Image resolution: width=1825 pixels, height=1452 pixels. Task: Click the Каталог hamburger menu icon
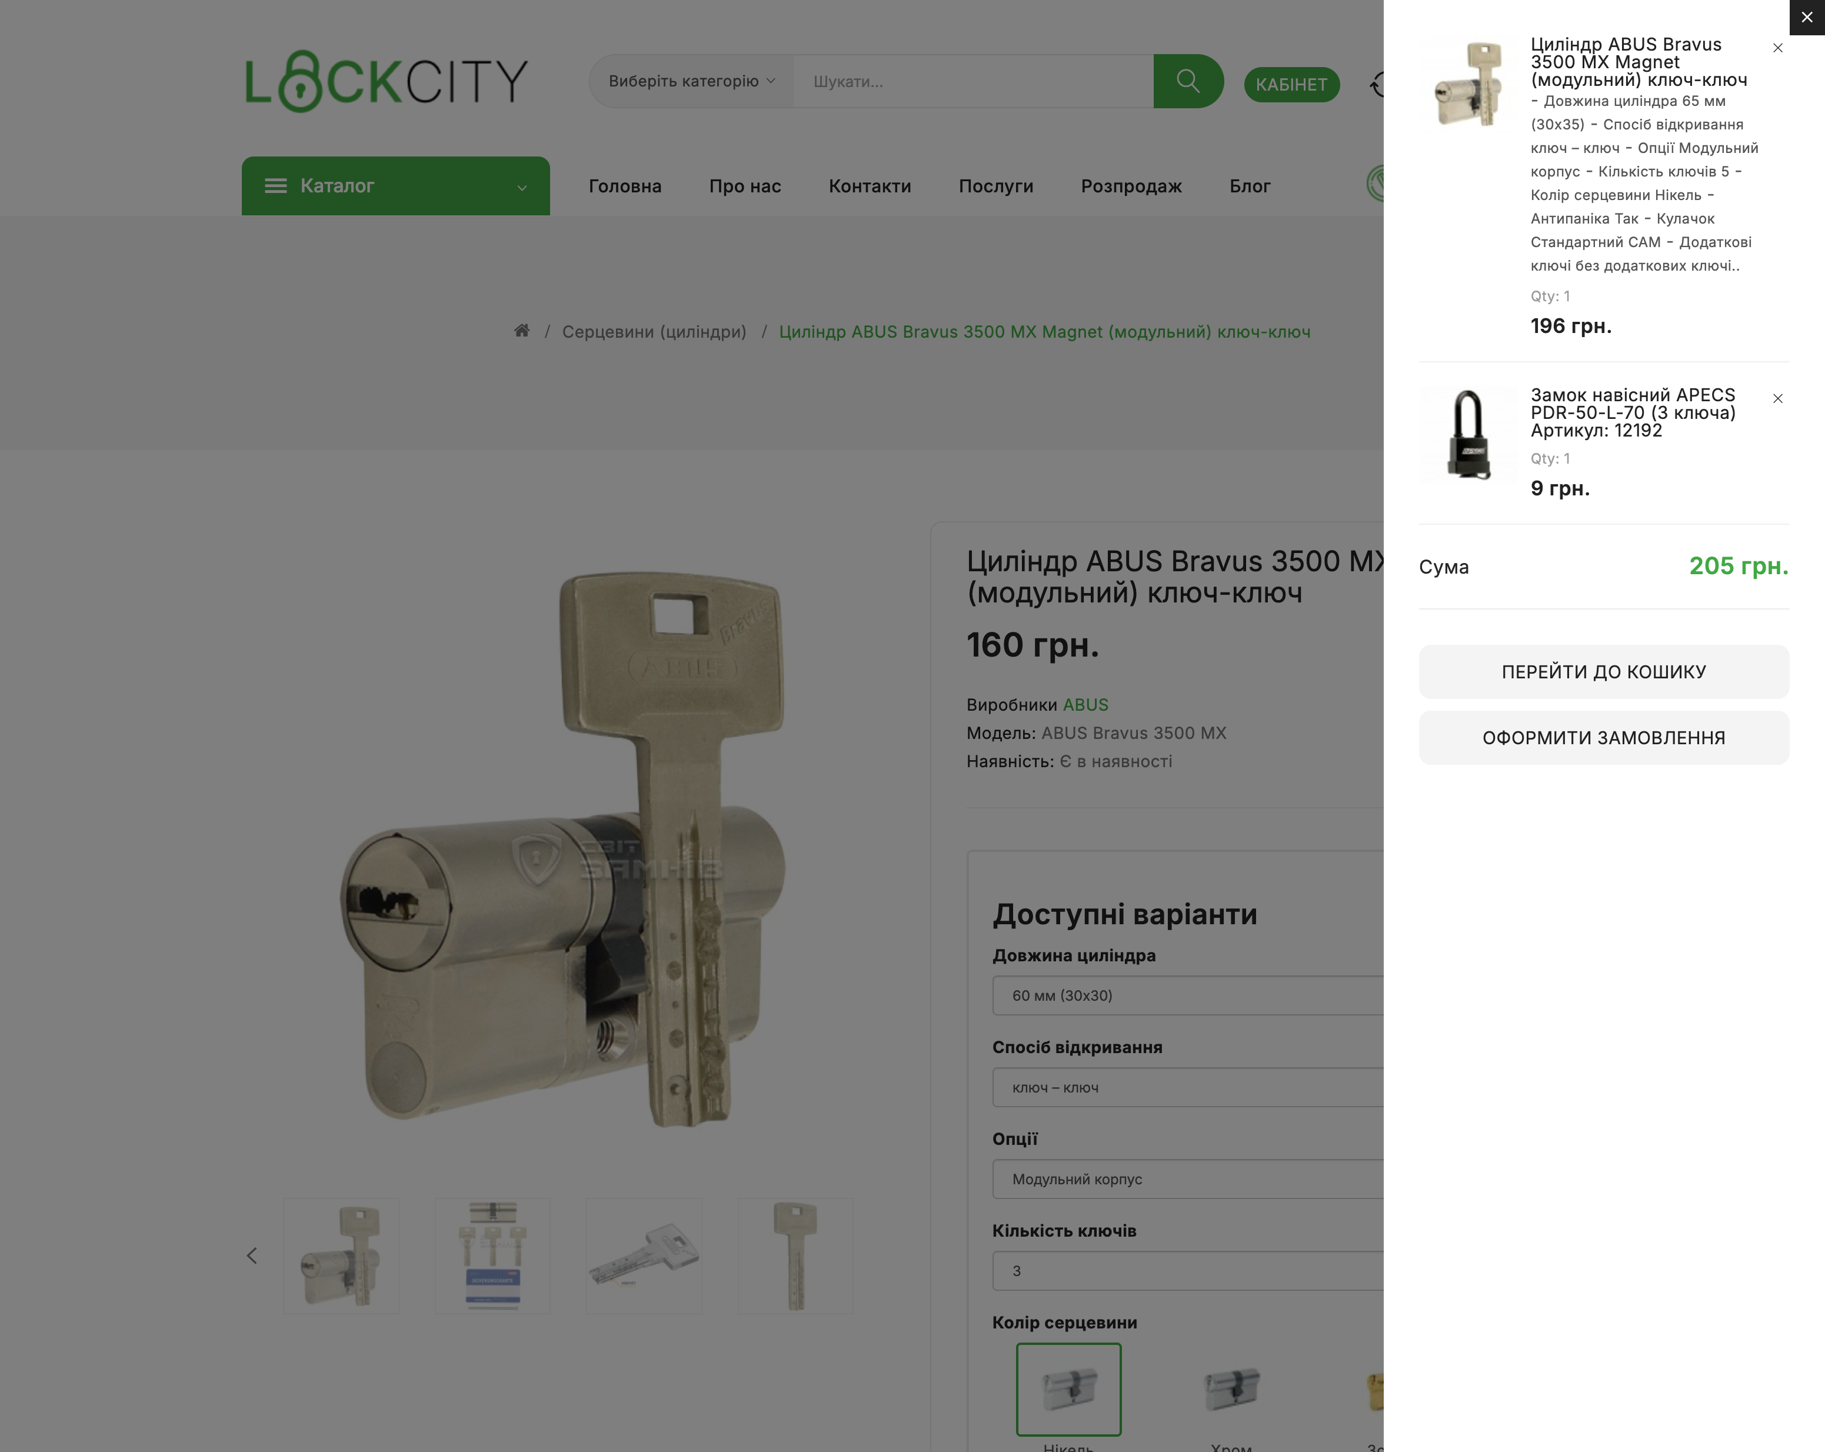[x=276, y=185]
